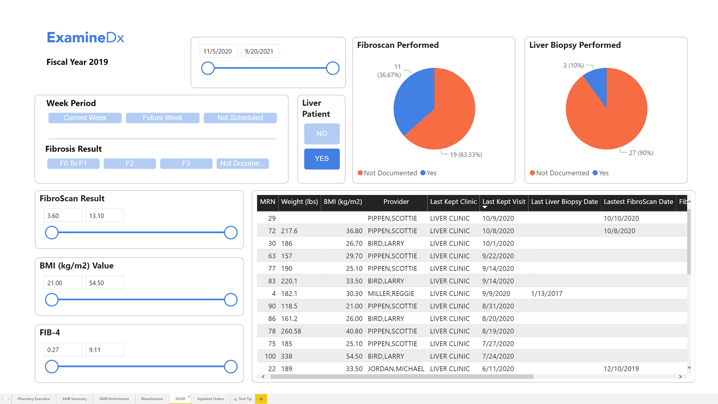This screenshot has height=404, width=718.
Task: Click FIB-4 maximum field 9.11
Action: tap(105, 350)
